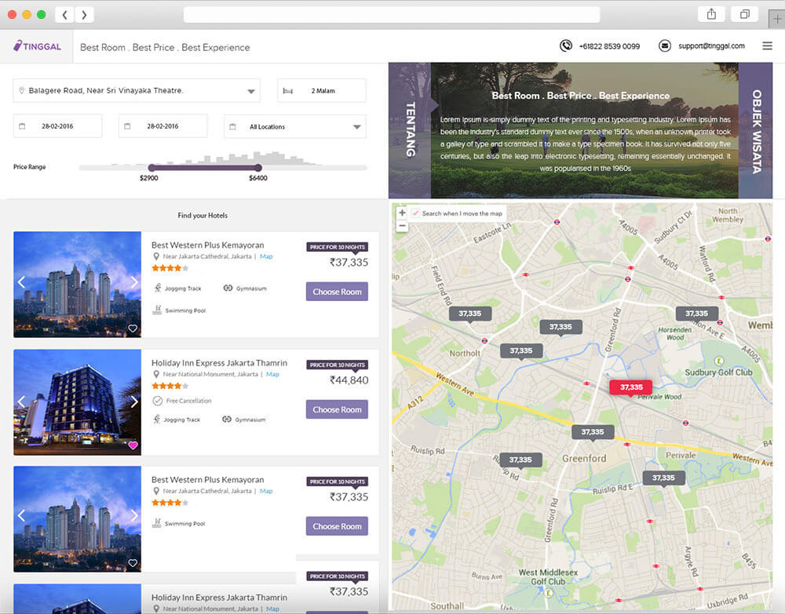Screen dimensions: 785x614
Task: Show the previous photo of the third hotel card
Action: coord(21,515)
